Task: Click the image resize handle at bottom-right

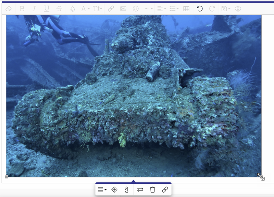Action: [x=261, y=177]
